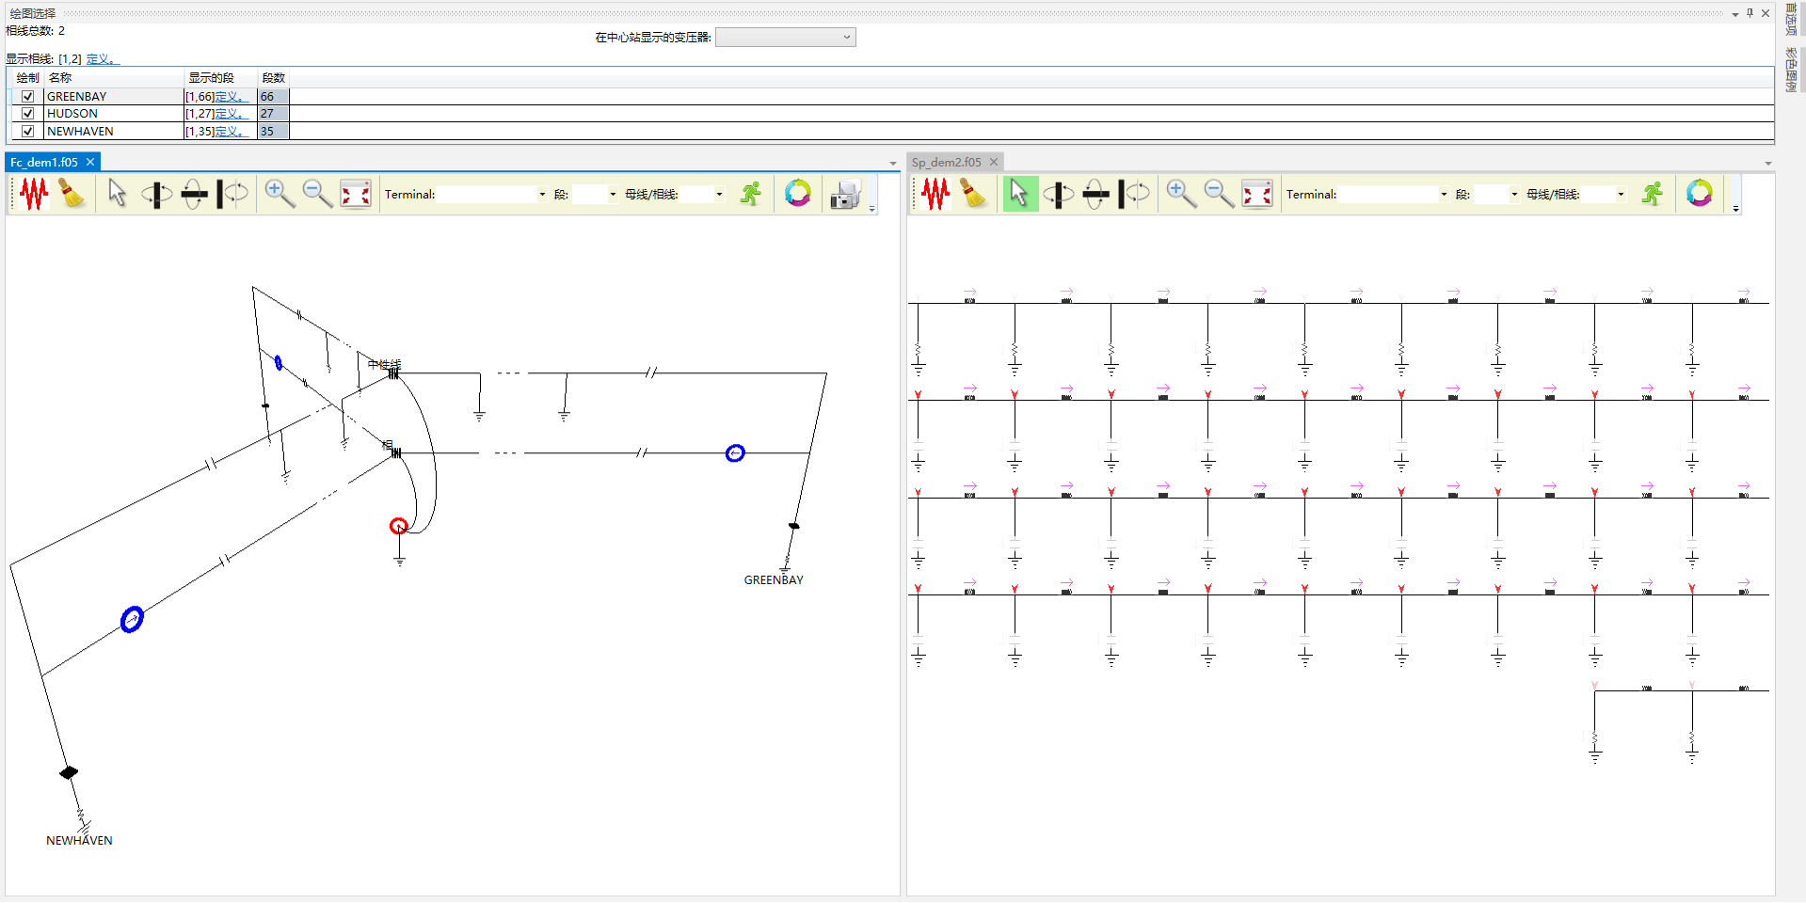Click the broom clear icon in Fc_dem1 toolbar
The image size is (1806, 903).
72,194
